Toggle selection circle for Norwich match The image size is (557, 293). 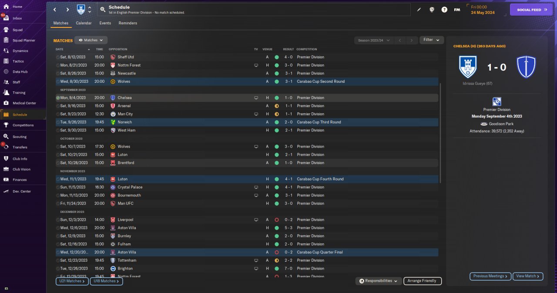(58, 122)
